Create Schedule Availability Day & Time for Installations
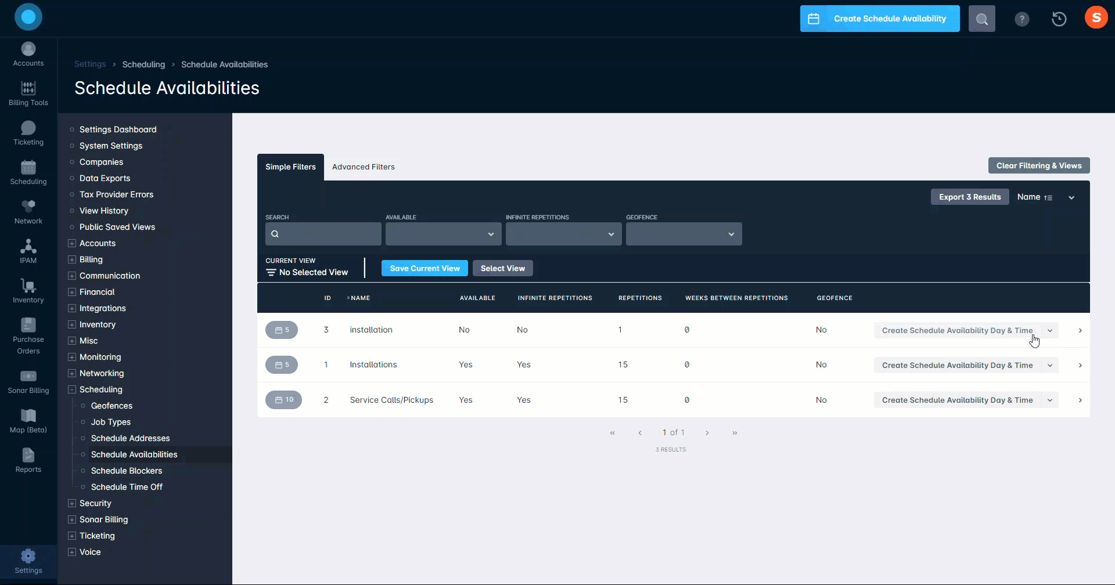 958,365
